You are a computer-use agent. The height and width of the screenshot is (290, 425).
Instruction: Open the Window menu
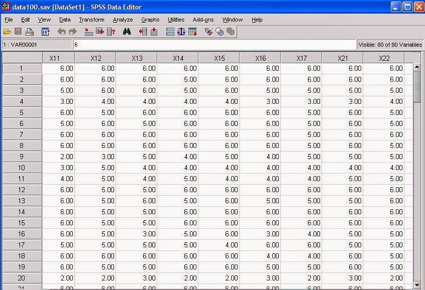tap(232, 20)
